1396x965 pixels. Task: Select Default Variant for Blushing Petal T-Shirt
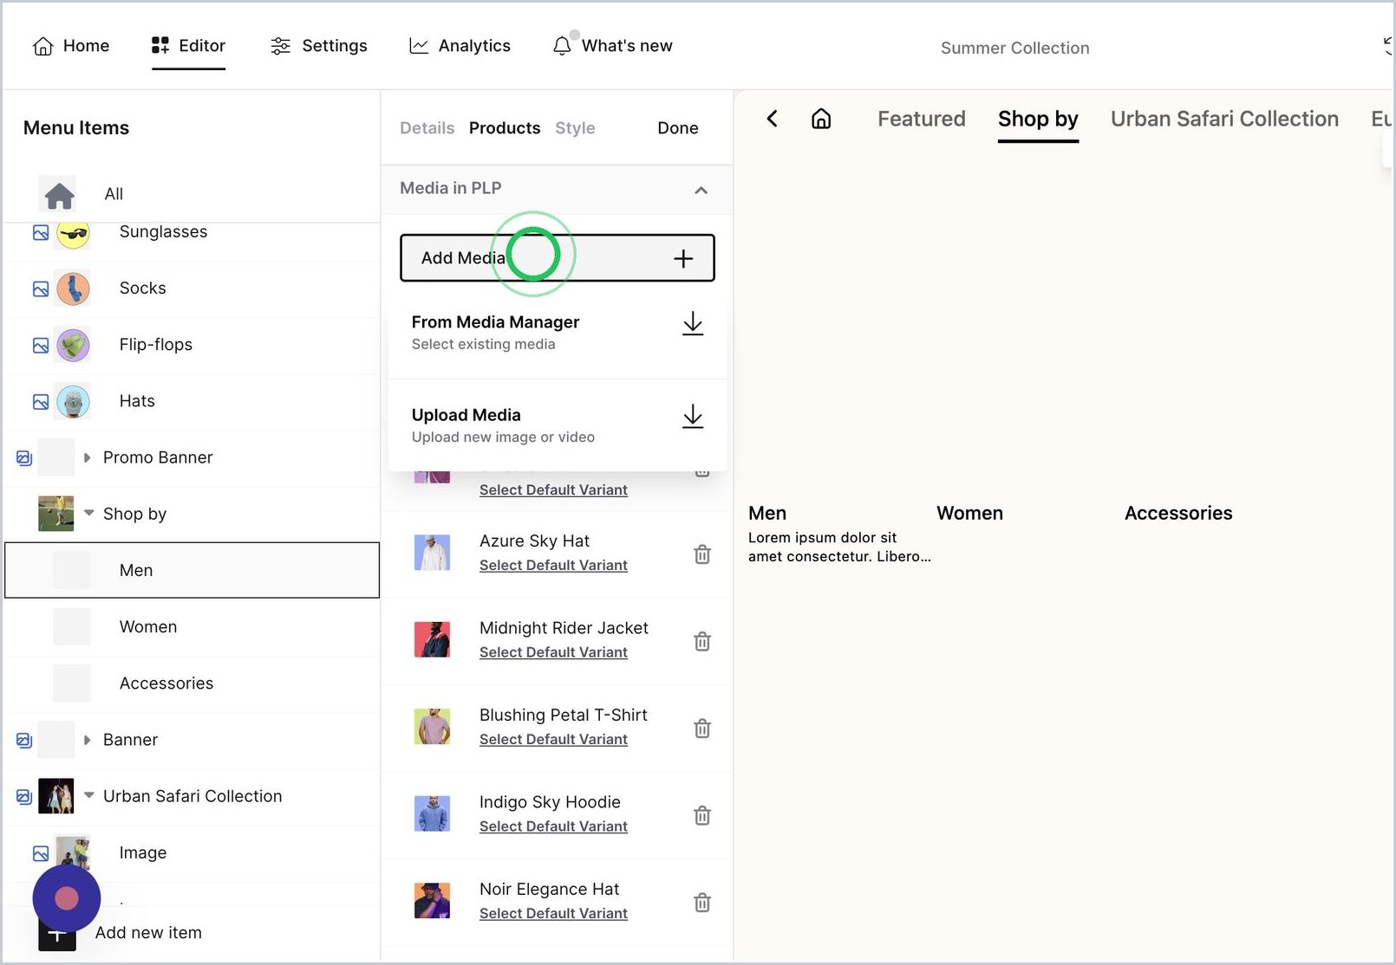[553, 740]
